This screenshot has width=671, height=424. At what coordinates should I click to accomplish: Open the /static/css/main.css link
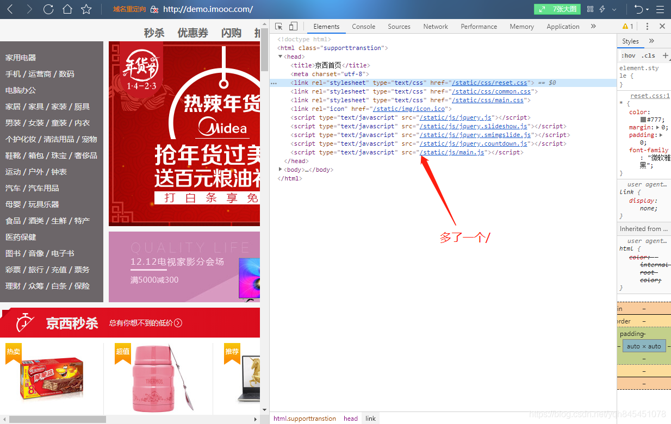point(488,100)
